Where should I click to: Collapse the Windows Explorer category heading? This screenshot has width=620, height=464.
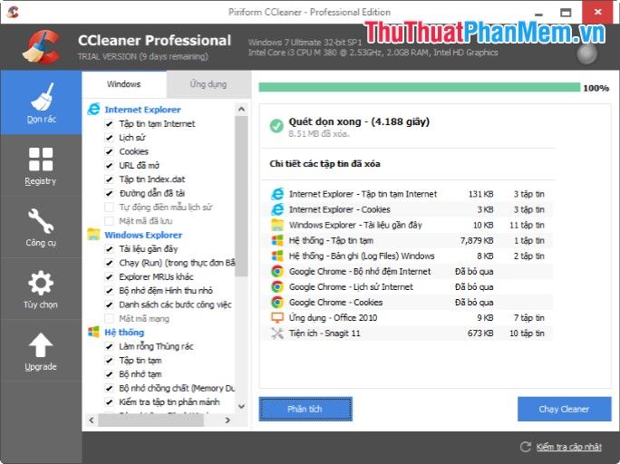coord(143,235)
